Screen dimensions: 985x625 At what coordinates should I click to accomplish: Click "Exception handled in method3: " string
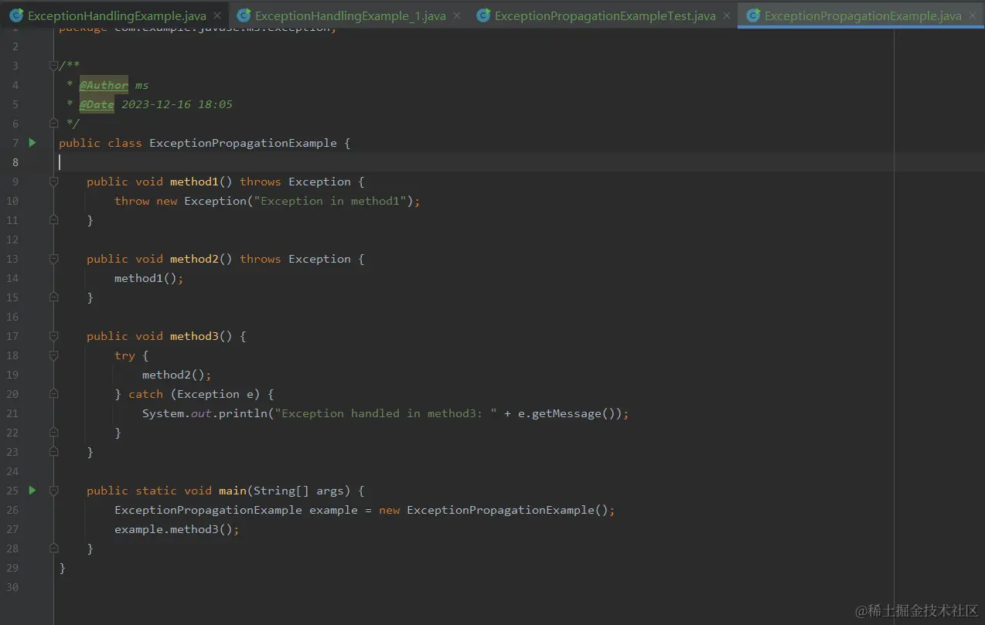click(x=386, y=413)
